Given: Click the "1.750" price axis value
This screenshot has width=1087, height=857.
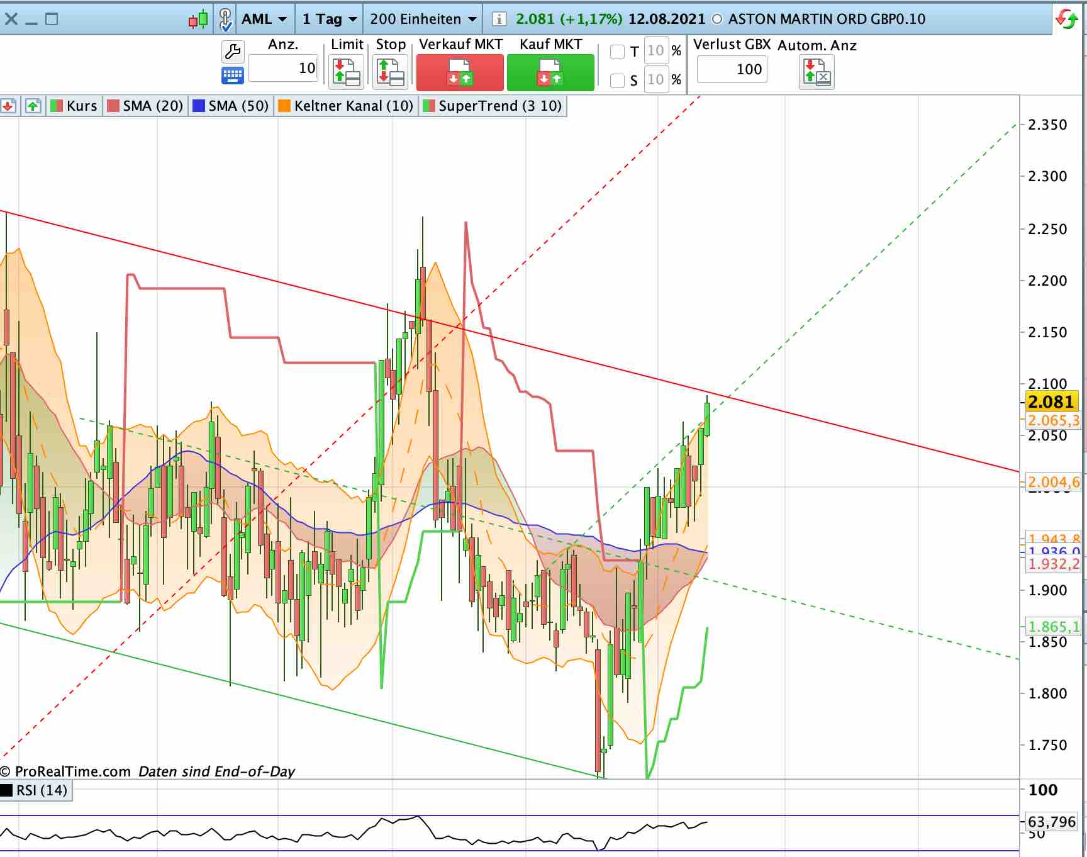Looking at the screenshot, I should click(1047, 745).
